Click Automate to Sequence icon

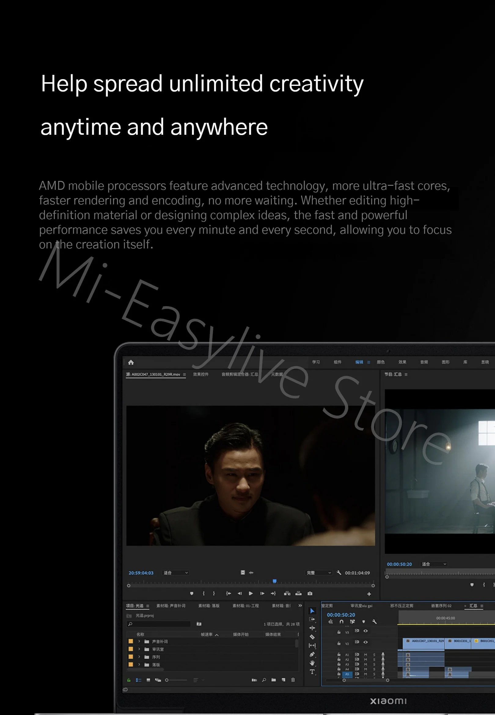click(x=254, y=680)
